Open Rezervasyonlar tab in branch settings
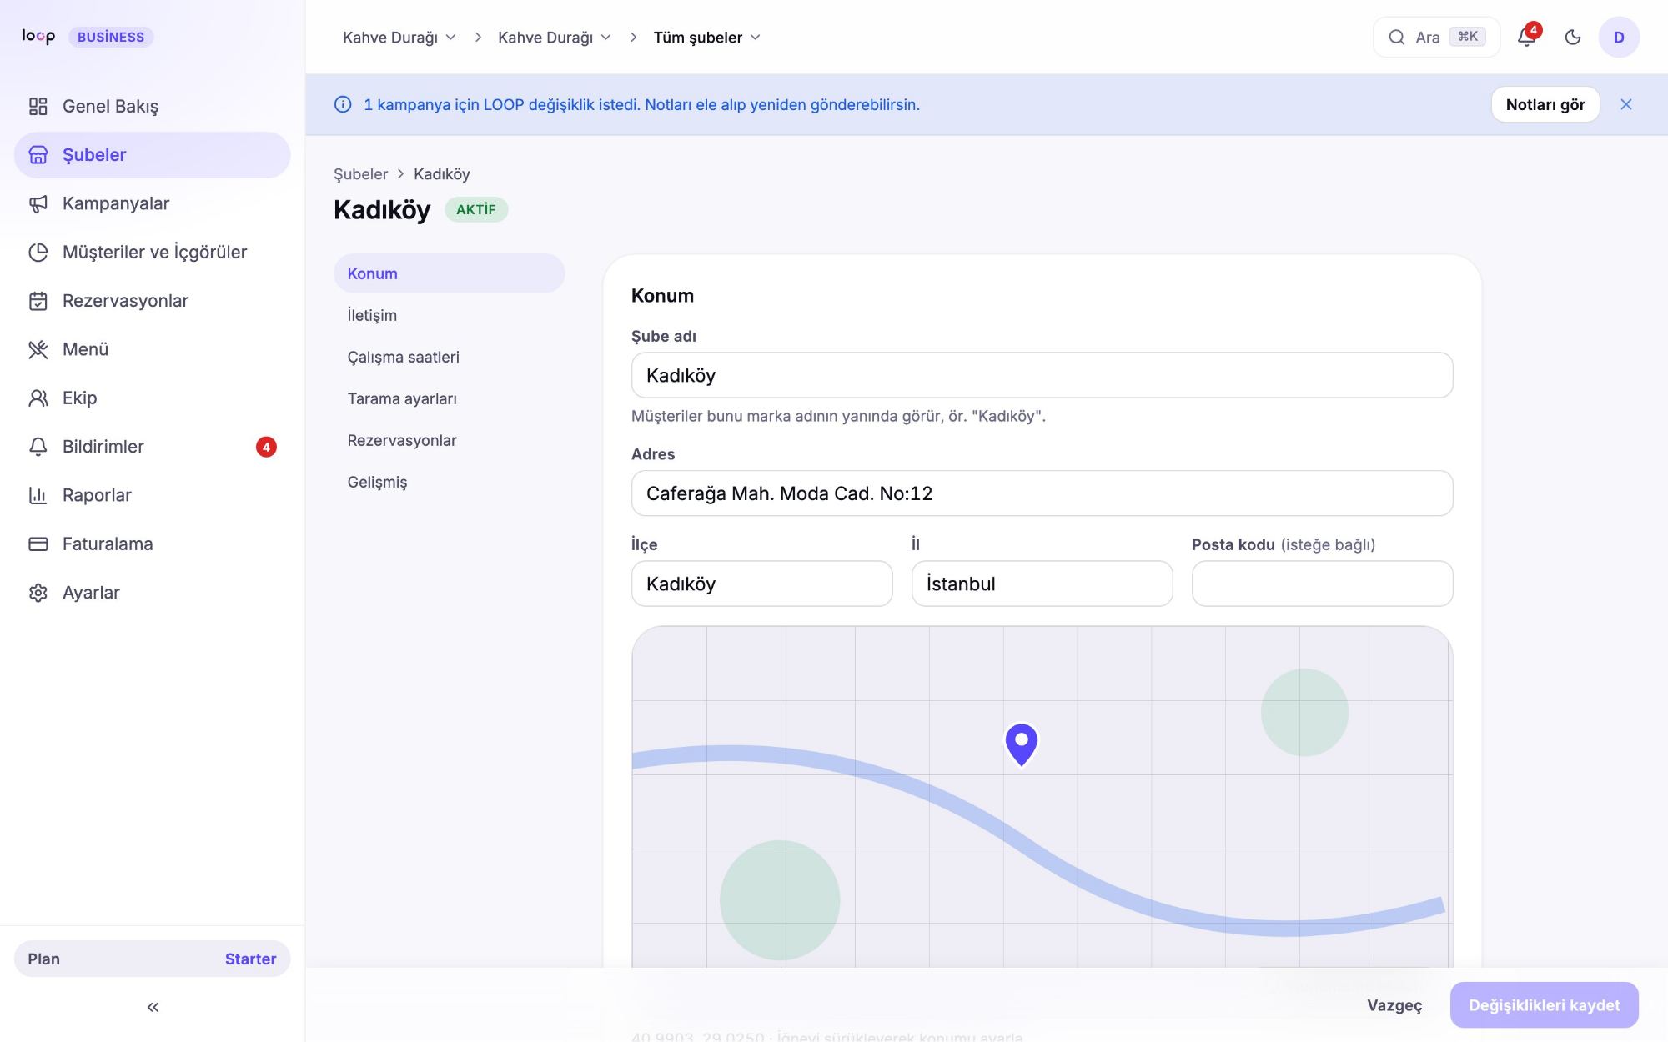 tap(450, 440)
